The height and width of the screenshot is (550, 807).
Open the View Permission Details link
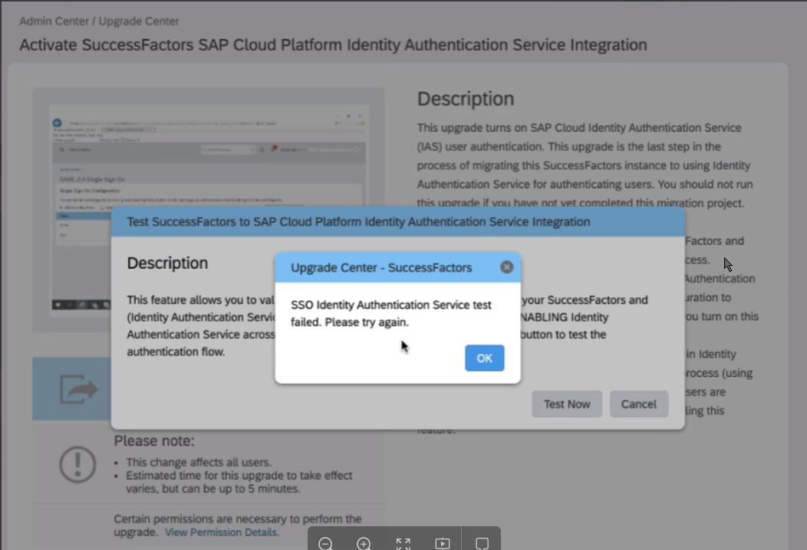(x=222, y=532)
